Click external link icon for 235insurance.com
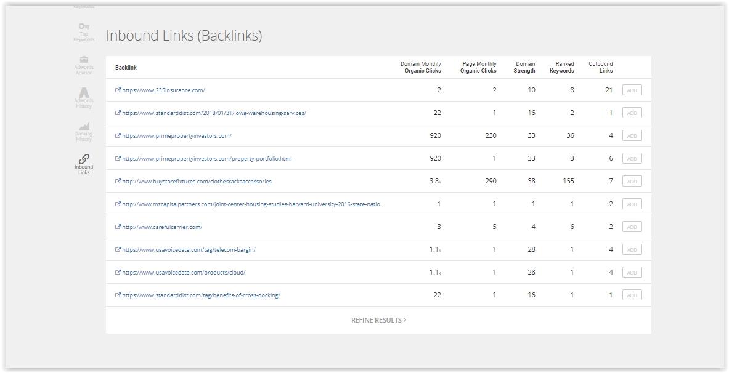Viewport: 729px width, 373px height. (x=118, y=90)
